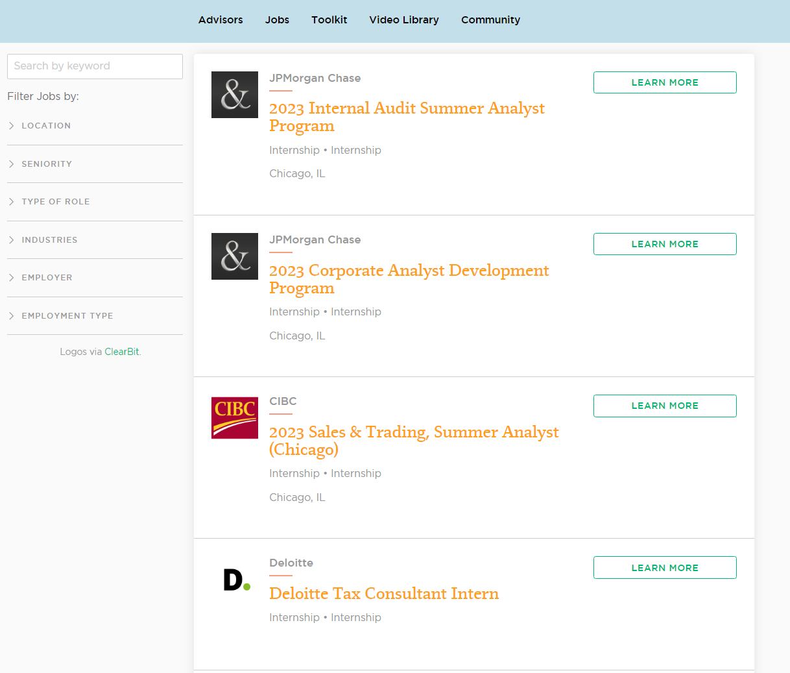
Task: Click JPMorgan logo for Corporate Analyst listing
Action: (235, 256)
